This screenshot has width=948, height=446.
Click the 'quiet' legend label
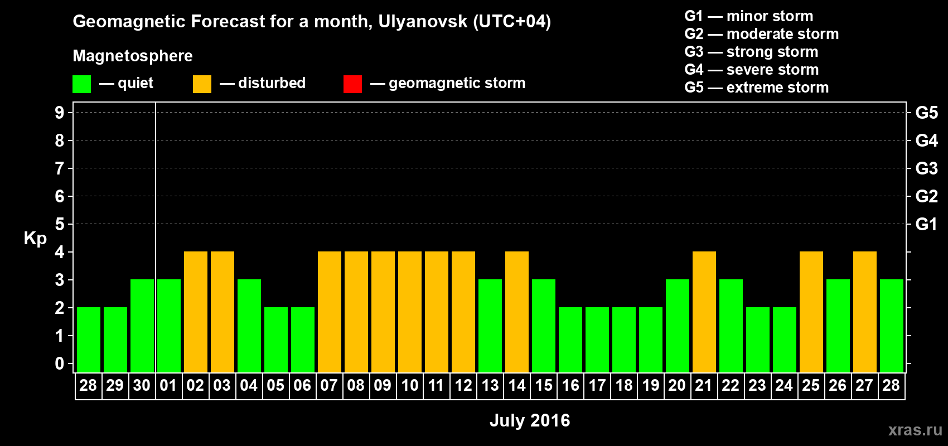pos(136,83)
